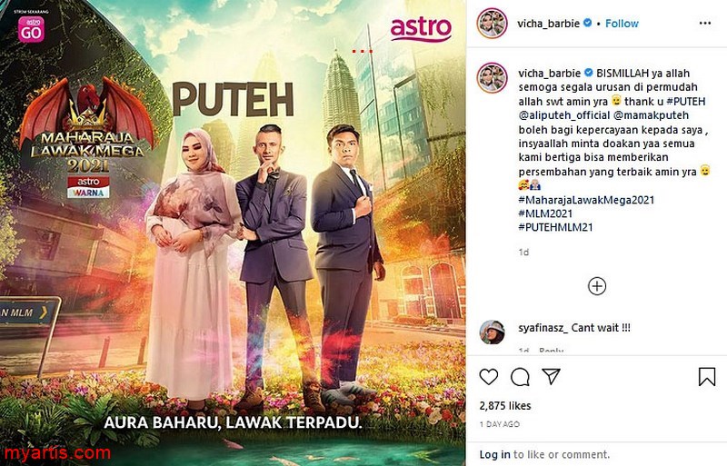Open the #PUTEHMLM21 hashtag

tap(555, 227)
